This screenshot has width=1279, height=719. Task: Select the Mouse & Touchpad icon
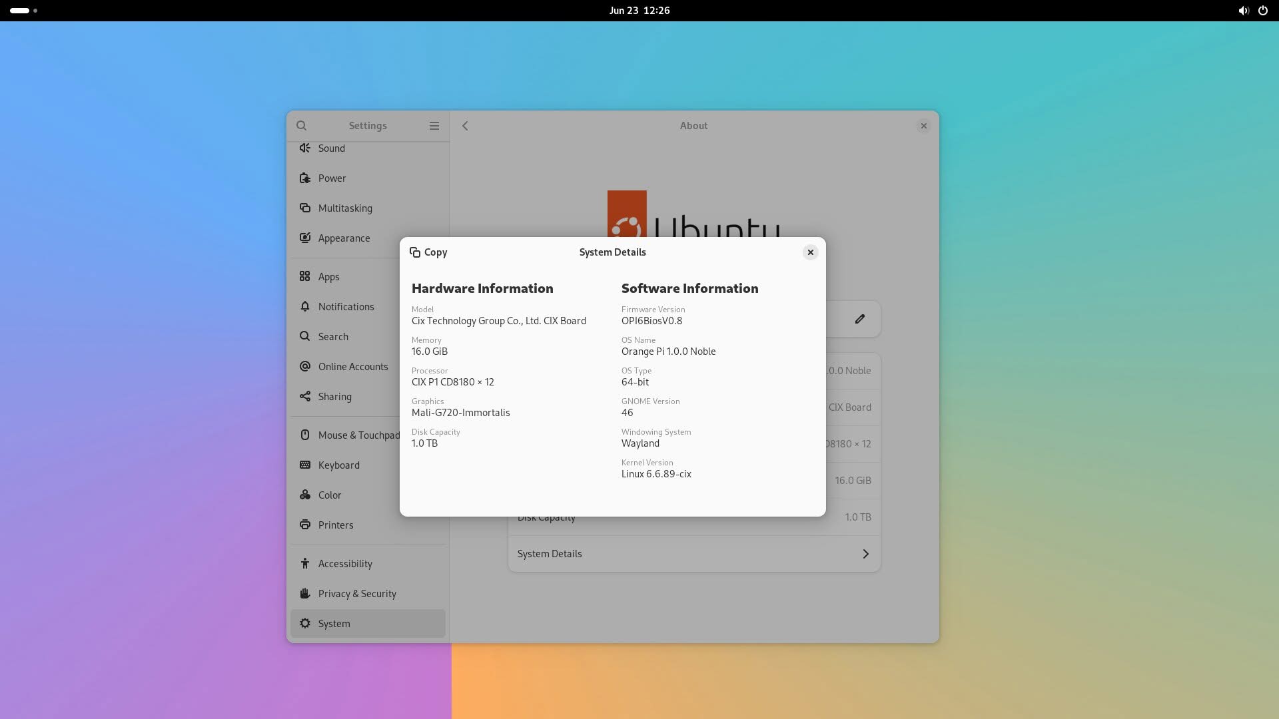click(305, 435)
